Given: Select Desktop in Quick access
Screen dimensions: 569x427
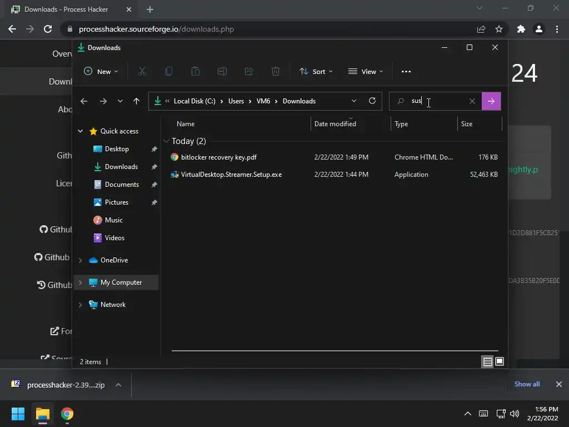Looking at the screenshot, I should pos(117,149).
